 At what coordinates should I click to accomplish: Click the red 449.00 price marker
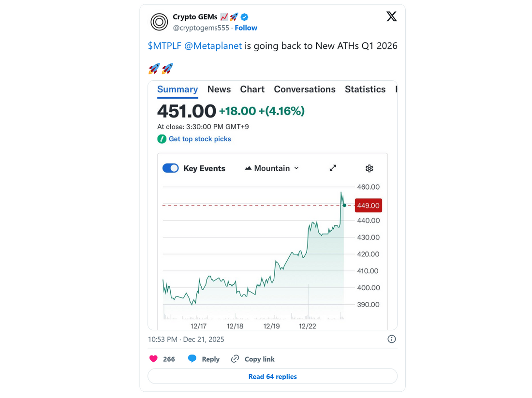(x=368, y=205)
